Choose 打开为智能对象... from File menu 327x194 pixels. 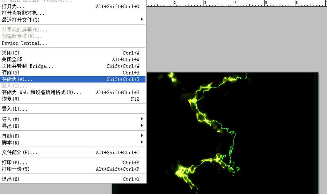(x=23, y=13)
